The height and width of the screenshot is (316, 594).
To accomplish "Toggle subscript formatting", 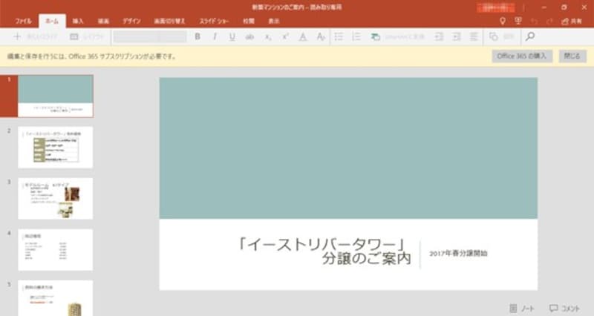I will coord(268,36).
